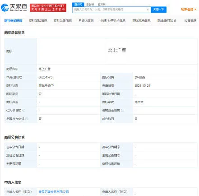This screenshot has height=196, width=199.
Task: Click the 天眼一下 search button
Action: click(x=158, y=9)
